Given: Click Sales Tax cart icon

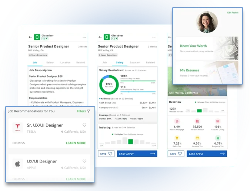Looking at the screenshot, I should click(x=177, y=138).
